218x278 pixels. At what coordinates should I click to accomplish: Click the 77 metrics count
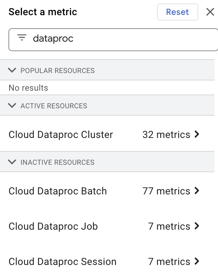click(166, 191)
